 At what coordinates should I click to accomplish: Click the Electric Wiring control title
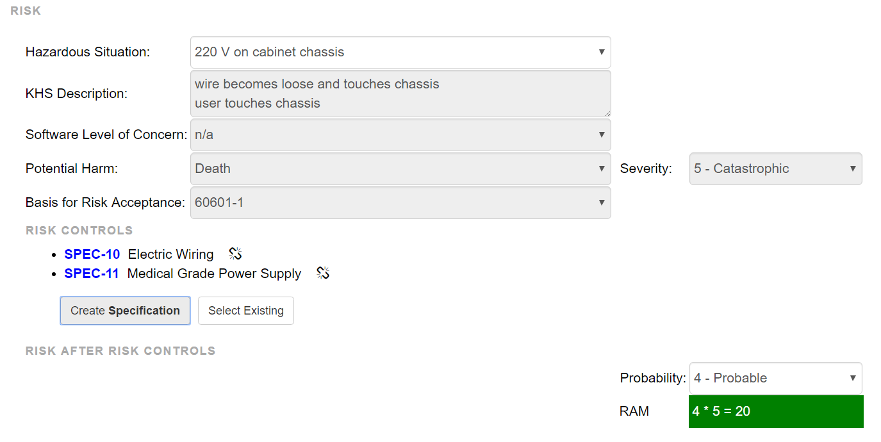170,254
